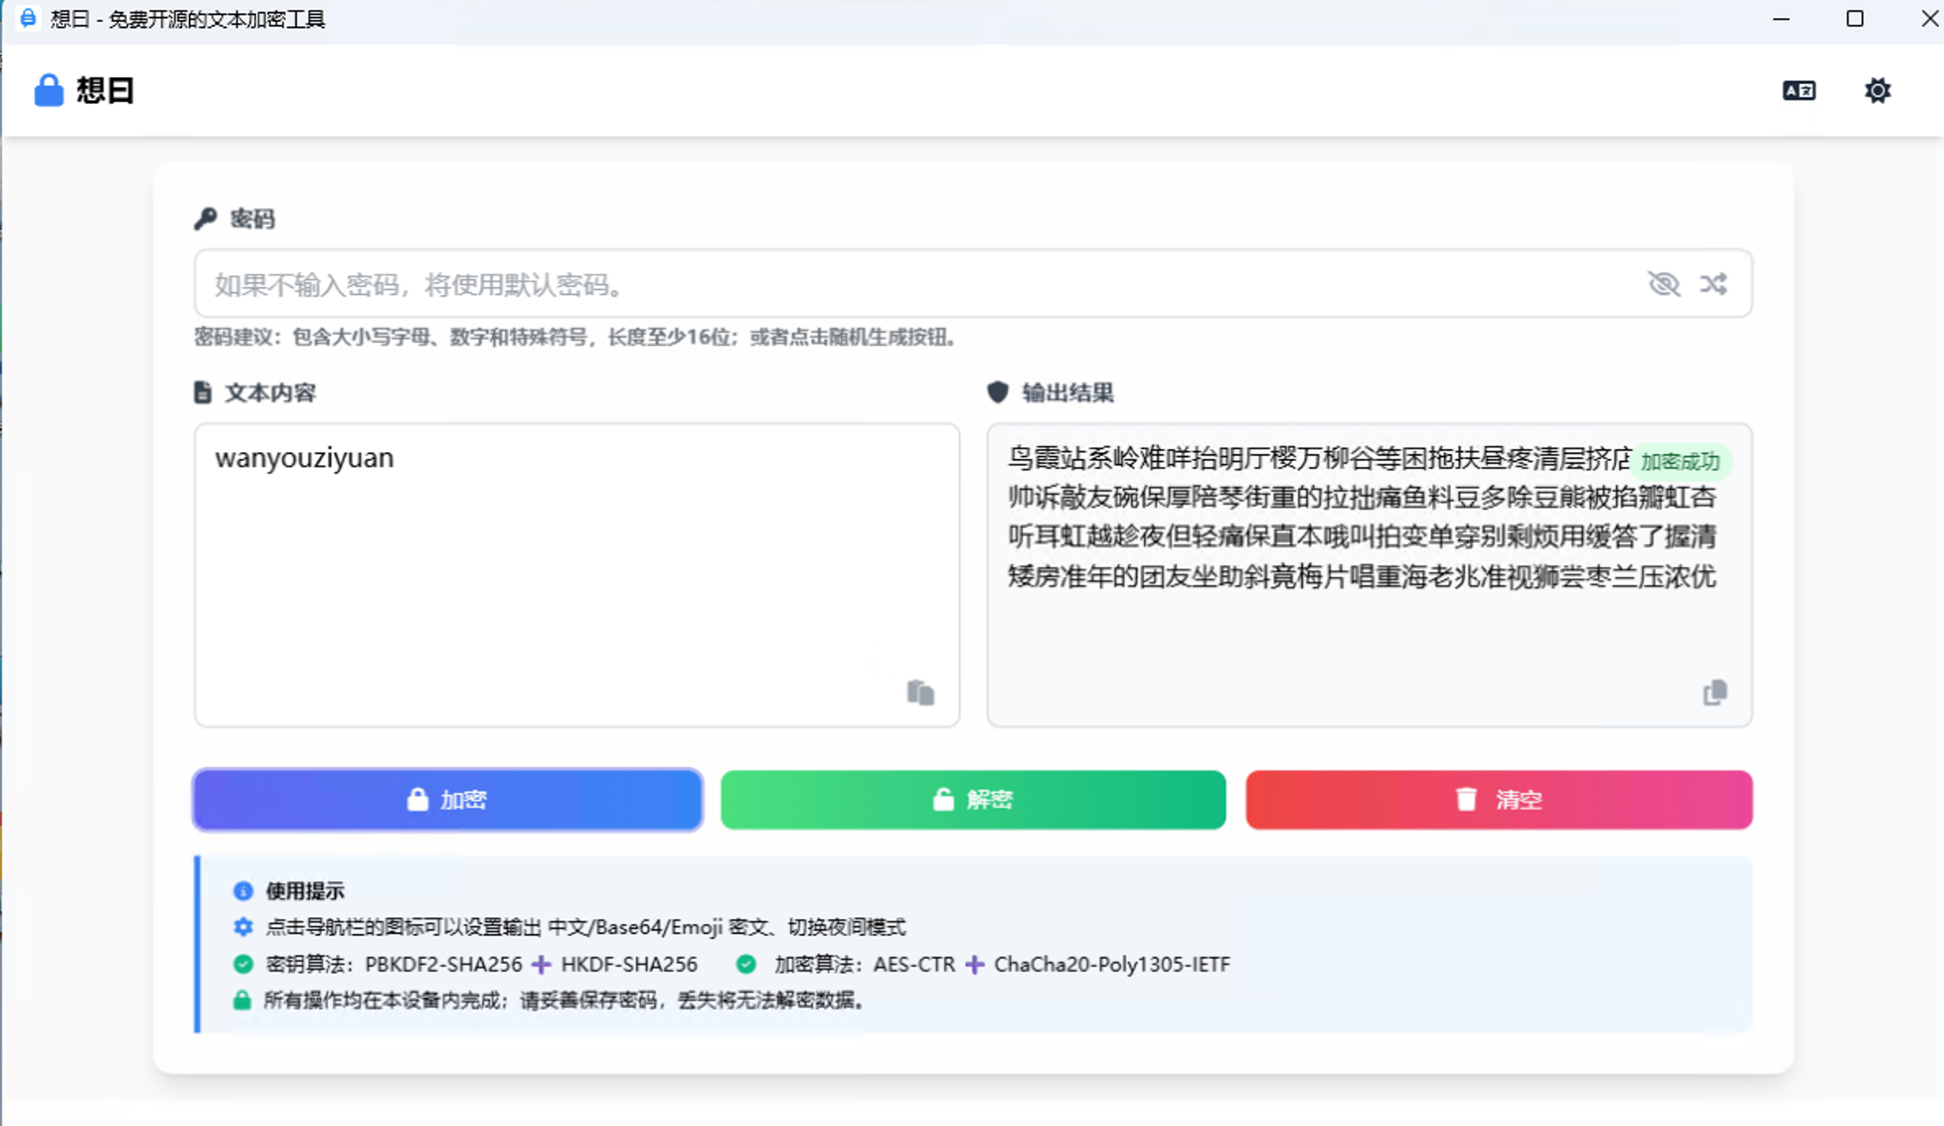
Task: Click the green lock icon in tips panel
Action: pos(242,1000)
